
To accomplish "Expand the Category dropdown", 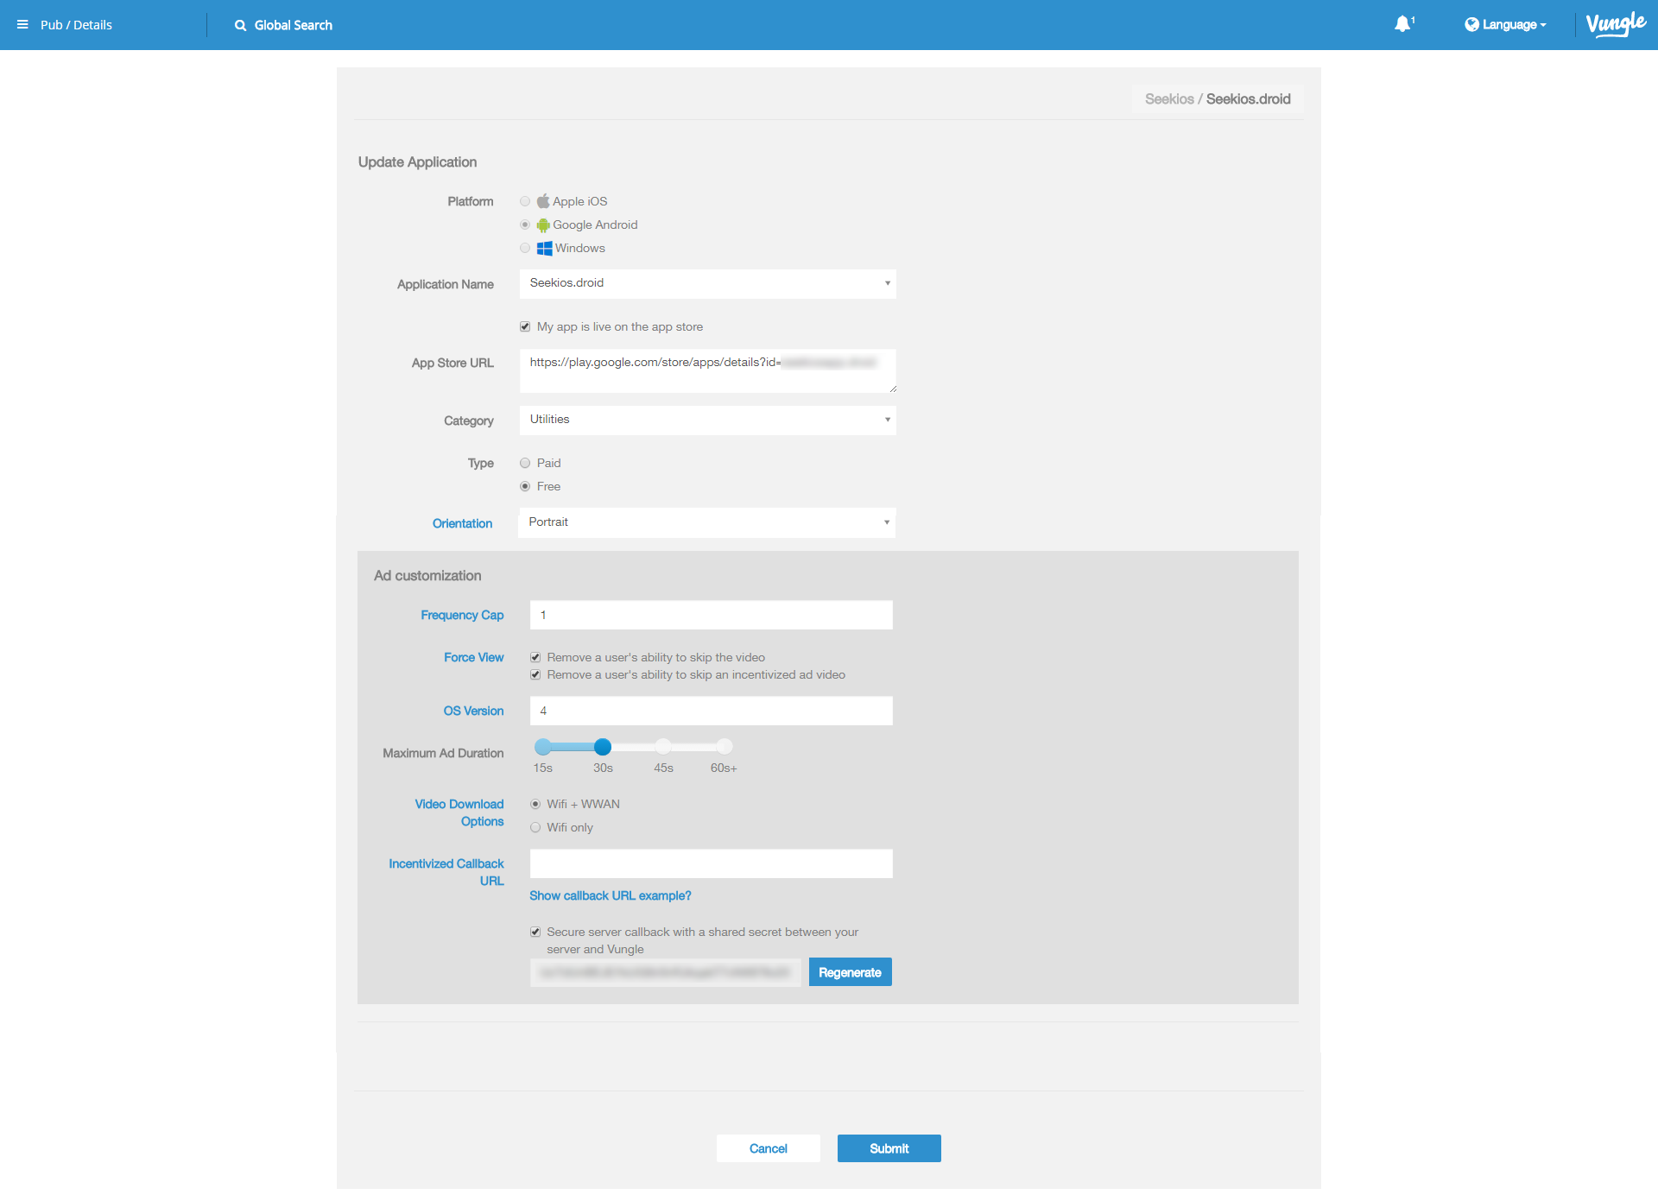I will (707, 420).
